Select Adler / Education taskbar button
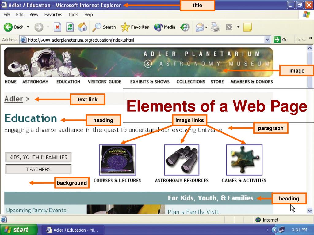 pyautogui.click(x=73, y=230)
